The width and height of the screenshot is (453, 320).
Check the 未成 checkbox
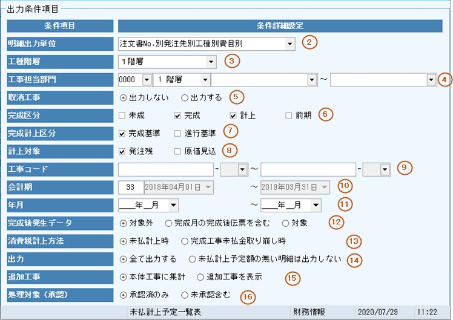click(124, 115)
